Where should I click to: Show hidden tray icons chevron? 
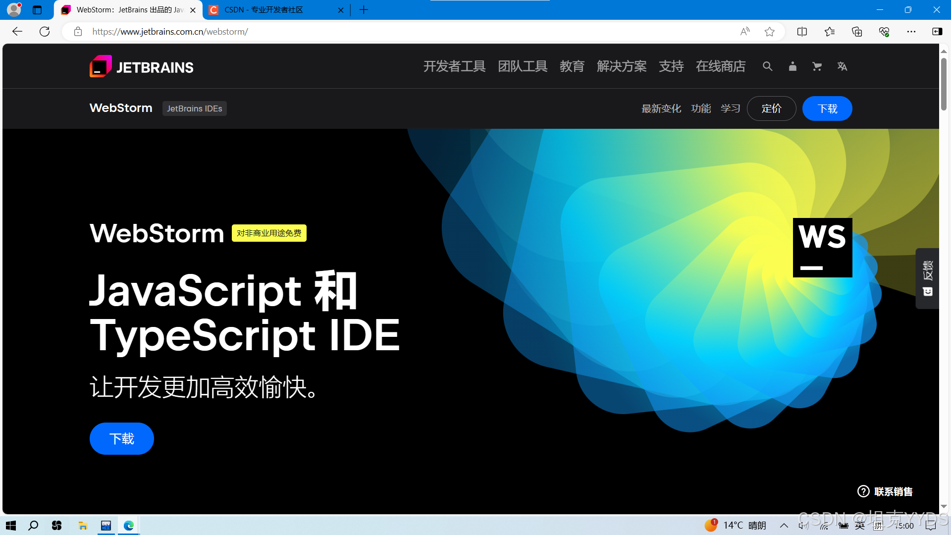tap(784, 526)
